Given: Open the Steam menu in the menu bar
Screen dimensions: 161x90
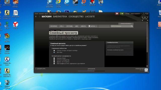Looking at the screenshot, I should point(36,14).
